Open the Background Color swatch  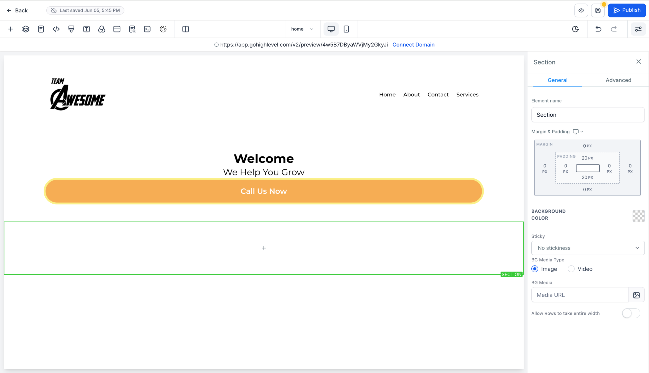[638, 216]
